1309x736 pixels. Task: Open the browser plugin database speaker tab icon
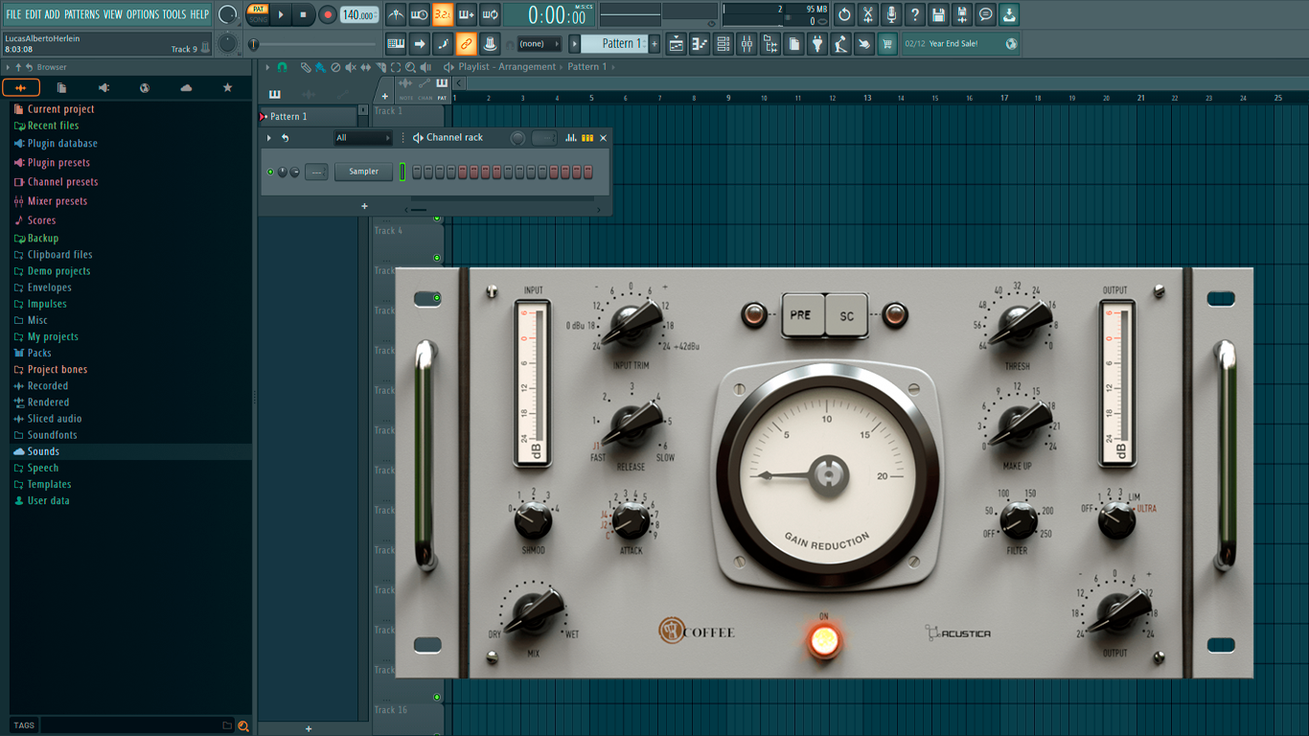(x=103, y=88)
